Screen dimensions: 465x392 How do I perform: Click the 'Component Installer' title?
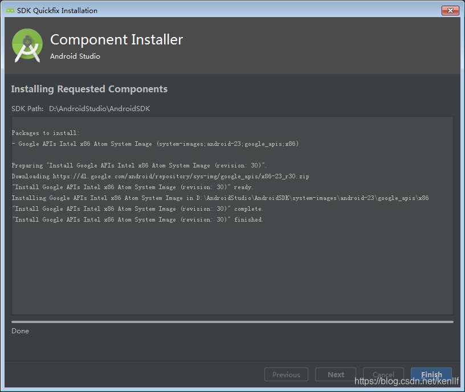(x=117, y=39)
